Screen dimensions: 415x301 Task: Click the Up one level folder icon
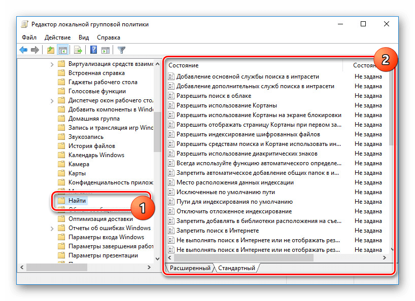[51, 50]
